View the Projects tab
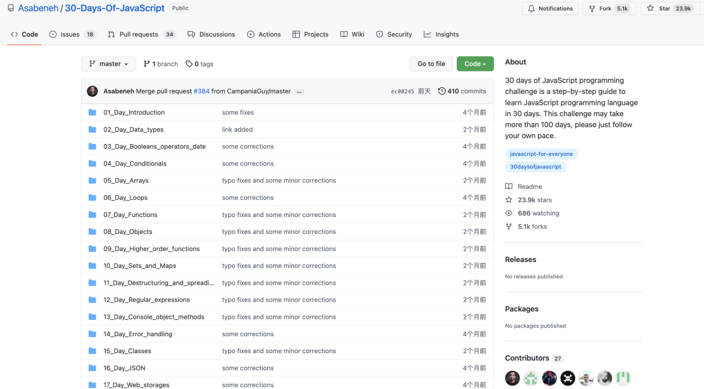704x389 pixels. 310,34
